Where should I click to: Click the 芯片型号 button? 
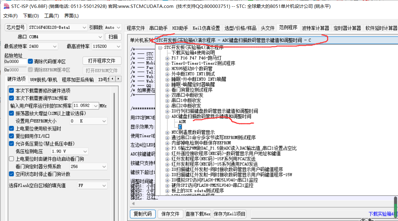coord(16,27)
